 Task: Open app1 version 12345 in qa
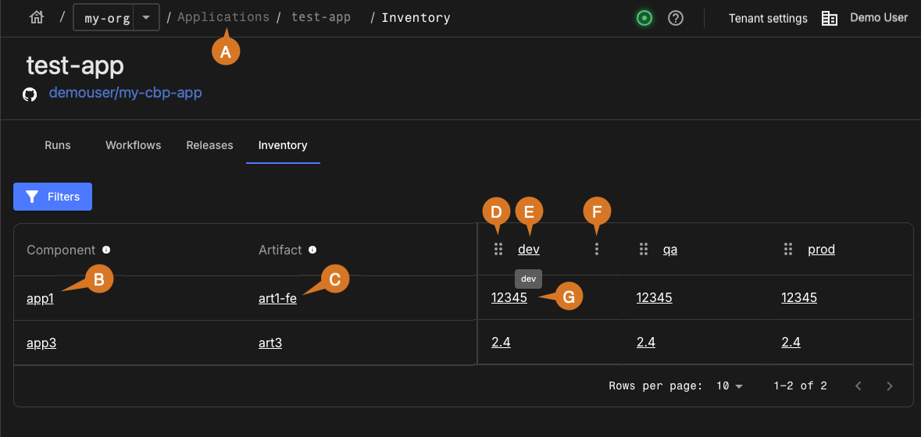pos(655,298)
